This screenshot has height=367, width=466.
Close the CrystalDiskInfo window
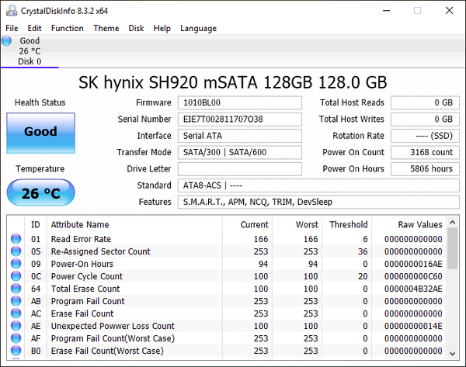(450, 11)
